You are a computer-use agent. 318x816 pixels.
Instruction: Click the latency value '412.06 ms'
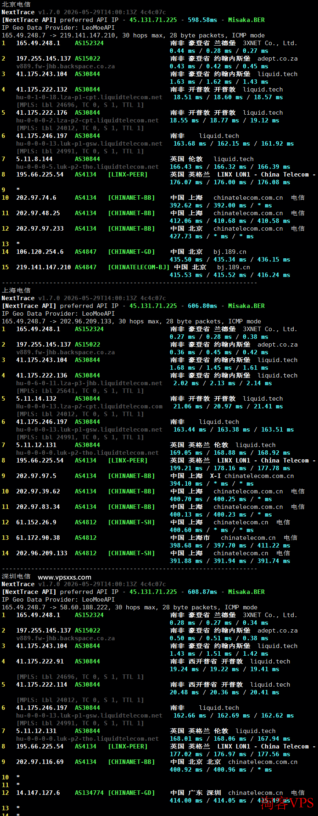[x=186, y=221]
